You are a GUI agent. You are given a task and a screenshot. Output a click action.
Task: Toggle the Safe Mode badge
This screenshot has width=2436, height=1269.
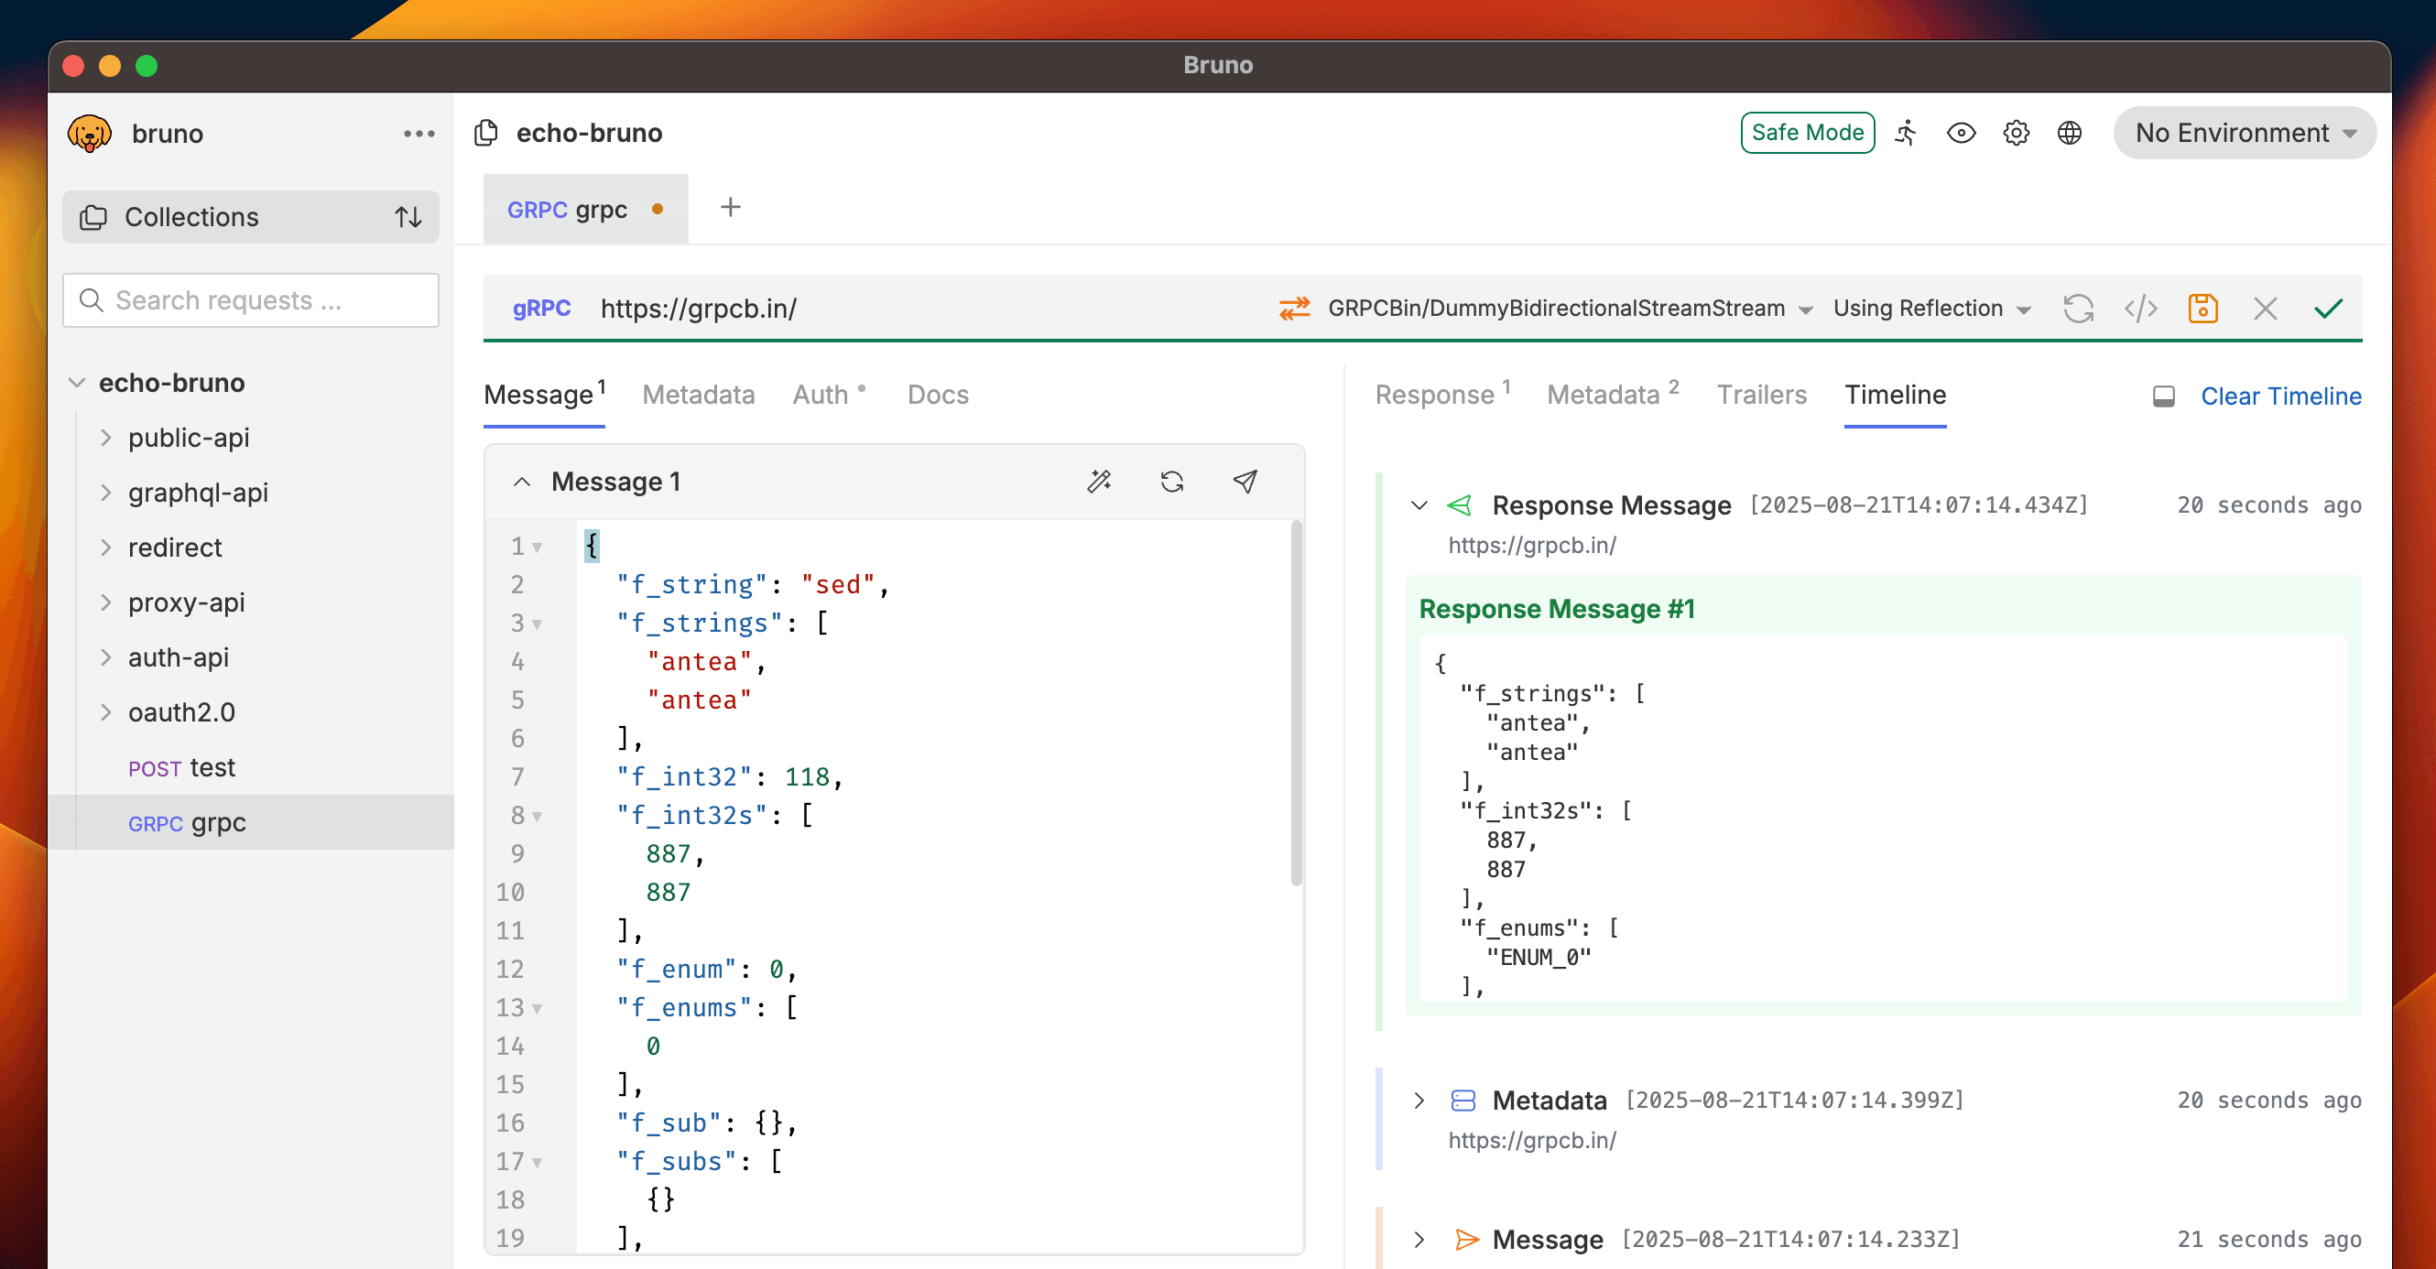pyautogui.click(x=1806, y=133)
